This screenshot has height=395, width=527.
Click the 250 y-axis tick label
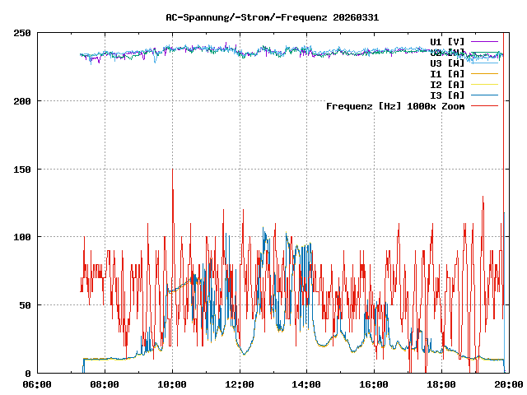[x=22, y=33]
